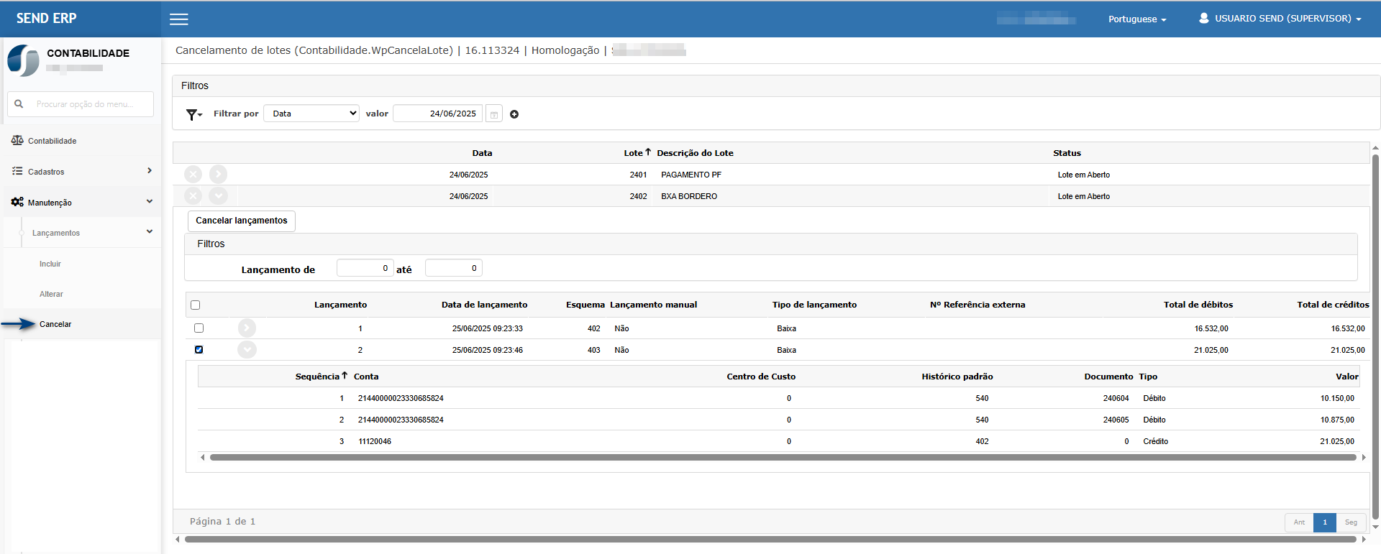Expand the Cadastros menu
1381x554 pixels.
[x=81, y=172]
